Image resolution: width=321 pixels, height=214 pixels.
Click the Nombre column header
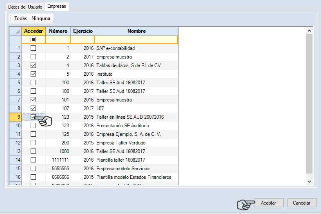click(136, 31)
